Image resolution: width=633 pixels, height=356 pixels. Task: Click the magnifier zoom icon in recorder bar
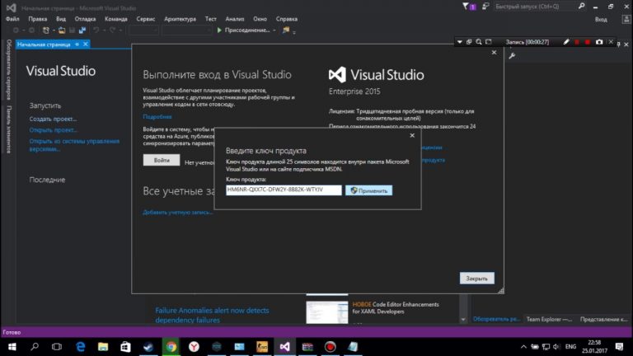tap(479, 42)
